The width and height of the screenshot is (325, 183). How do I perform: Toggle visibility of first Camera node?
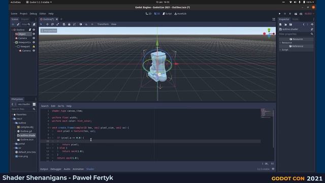pos(34,38)
